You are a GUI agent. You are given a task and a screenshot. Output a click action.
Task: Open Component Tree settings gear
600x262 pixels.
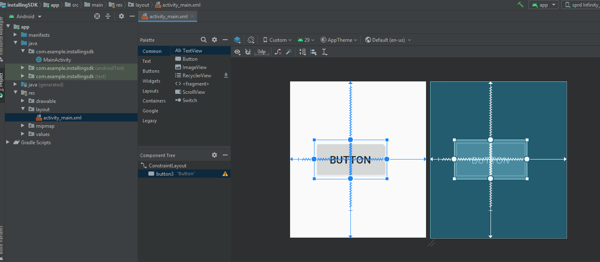pos(214,155)
